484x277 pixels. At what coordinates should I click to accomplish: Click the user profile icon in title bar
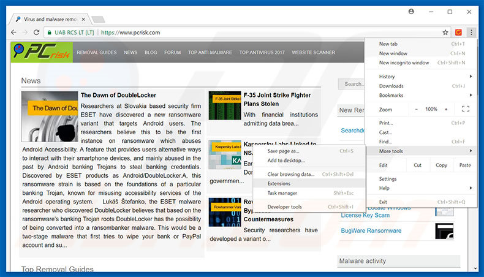click(411, 12)
